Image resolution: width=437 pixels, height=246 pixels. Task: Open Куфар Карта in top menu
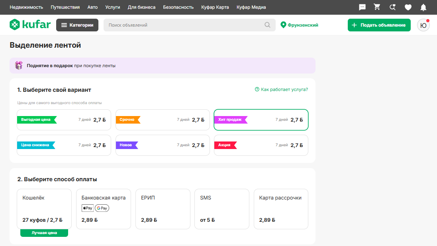pos(215,7)
